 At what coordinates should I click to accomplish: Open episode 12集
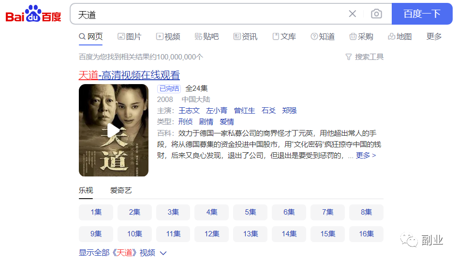(x=212, y=234)
